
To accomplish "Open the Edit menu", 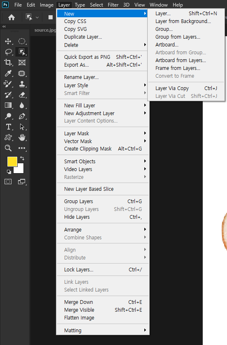I will [31, 5].
